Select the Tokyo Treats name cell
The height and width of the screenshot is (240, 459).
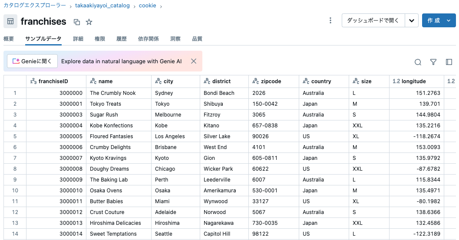coord(119,104)
